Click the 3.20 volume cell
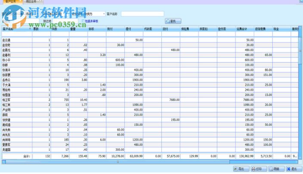This screenshot has width=303, height=174. [x=97, y=55]
